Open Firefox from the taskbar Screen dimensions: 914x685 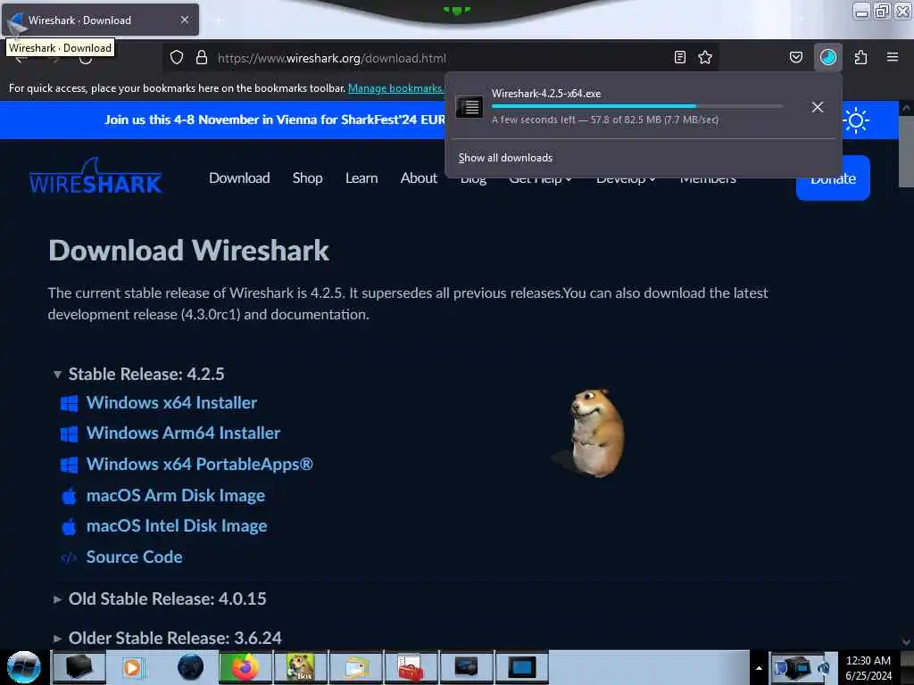click(245, 667)
